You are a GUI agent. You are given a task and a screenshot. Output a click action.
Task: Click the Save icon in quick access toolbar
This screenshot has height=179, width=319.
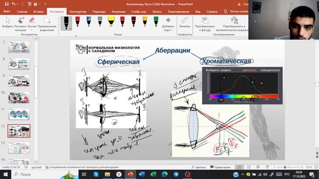coord(6,4)
